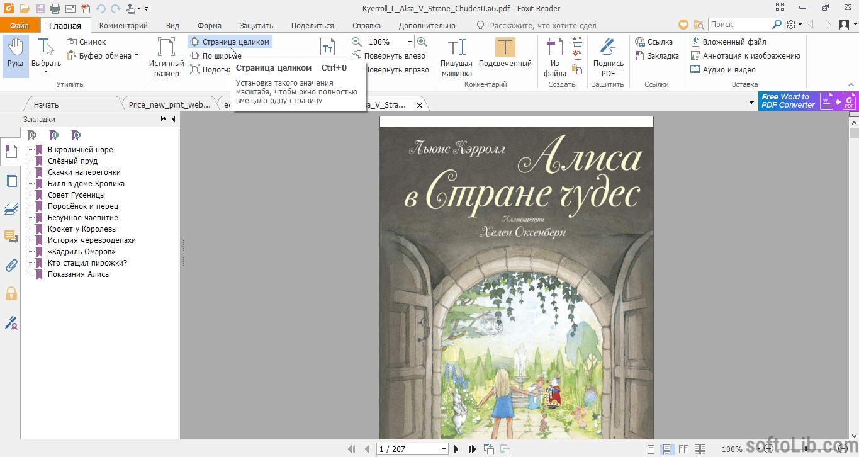The width and height of the screenshot is (859, 457).
Task: Click the Выбрать selection tool
Action: click(46, 57)
